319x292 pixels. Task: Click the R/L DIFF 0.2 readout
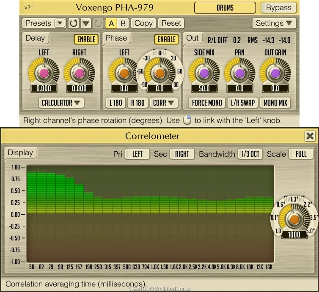tap(237, 40)
